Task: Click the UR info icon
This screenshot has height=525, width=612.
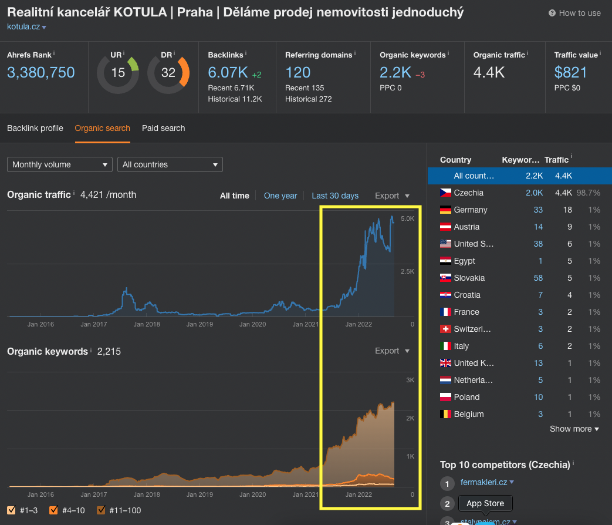Action: (124, 53)
